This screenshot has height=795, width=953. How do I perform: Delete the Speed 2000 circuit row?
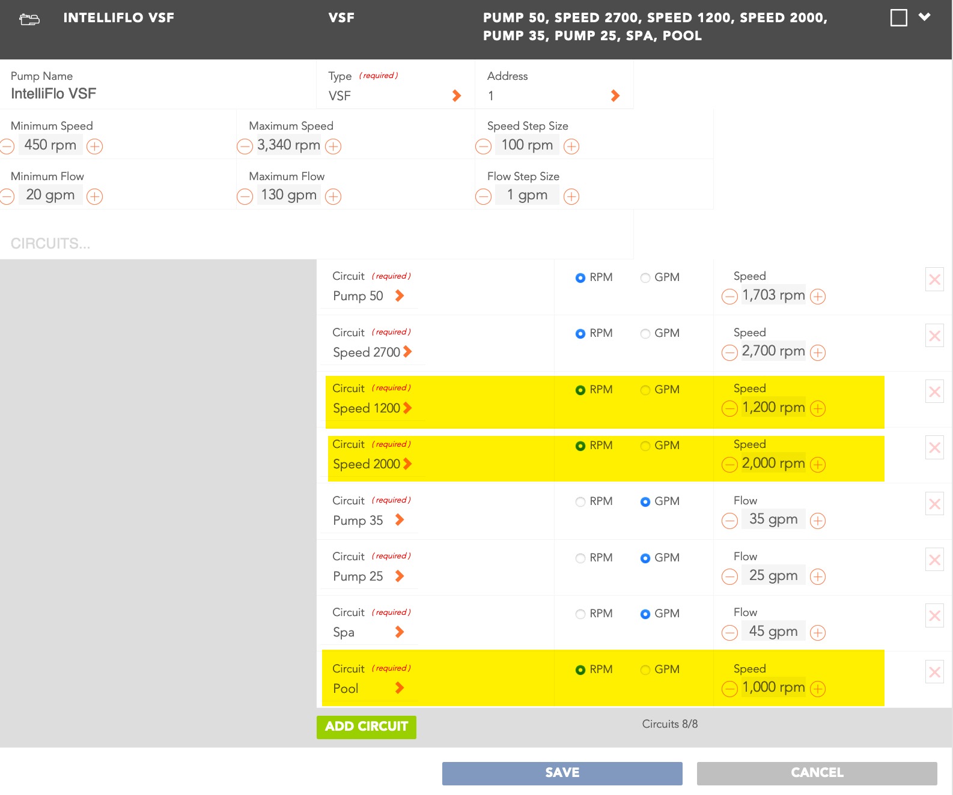coord(935,447)
